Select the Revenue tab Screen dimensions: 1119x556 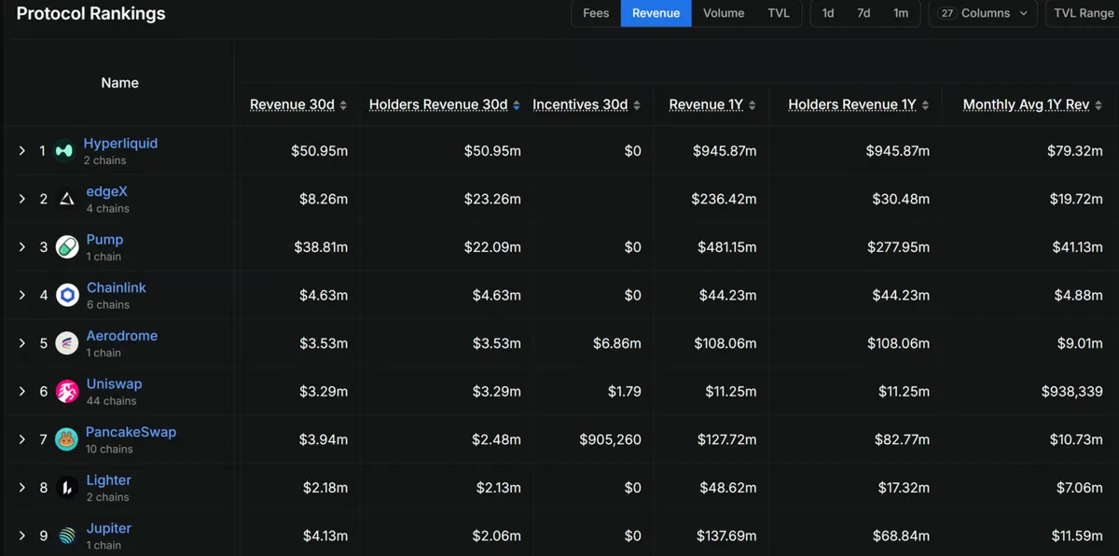point(656,13)
